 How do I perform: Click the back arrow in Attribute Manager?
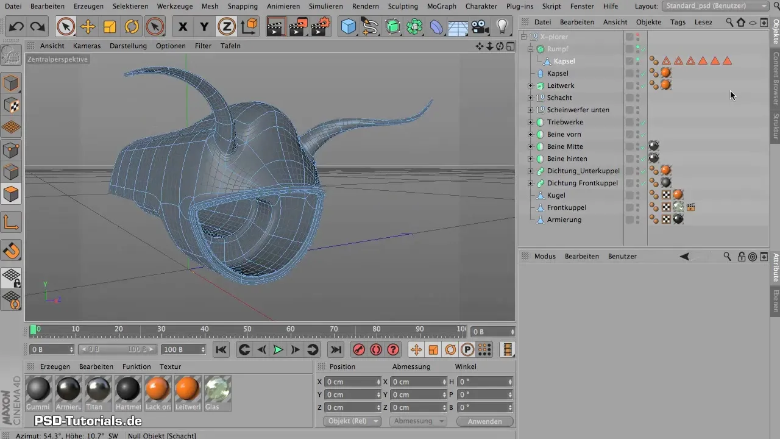[684, 257]
